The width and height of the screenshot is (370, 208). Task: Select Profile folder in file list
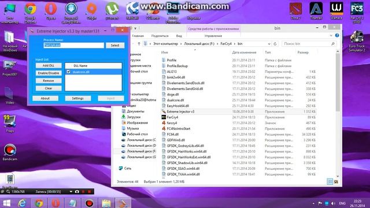(x=171, y=60)
